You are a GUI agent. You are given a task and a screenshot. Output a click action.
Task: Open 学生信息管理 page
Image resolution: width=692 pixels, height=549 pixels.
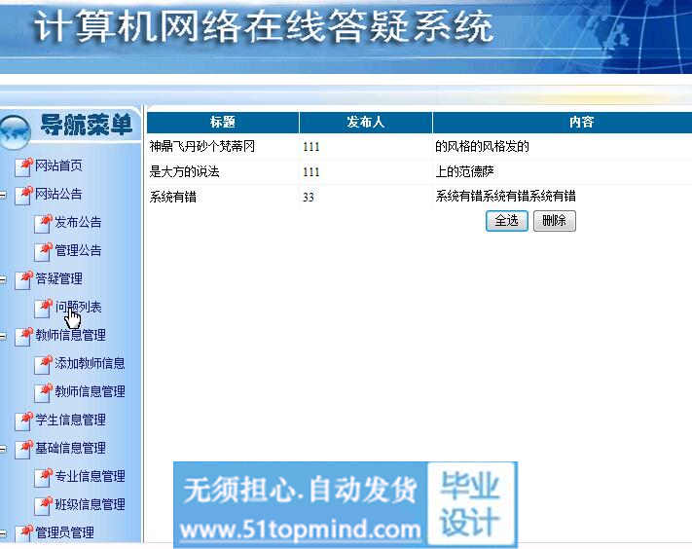(x=71, y=421)
